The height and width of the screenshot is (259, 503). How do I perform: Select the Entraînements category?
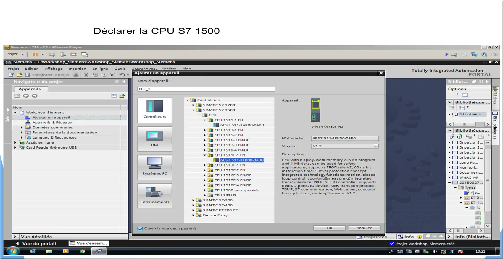point(154,196)
